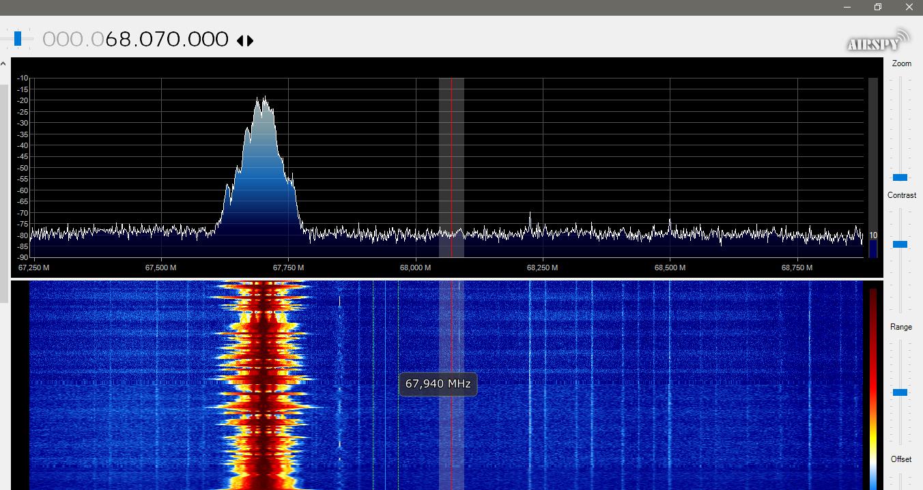
Task: Click the 67,250 M frequency axis label
Action: pos(34,268)
